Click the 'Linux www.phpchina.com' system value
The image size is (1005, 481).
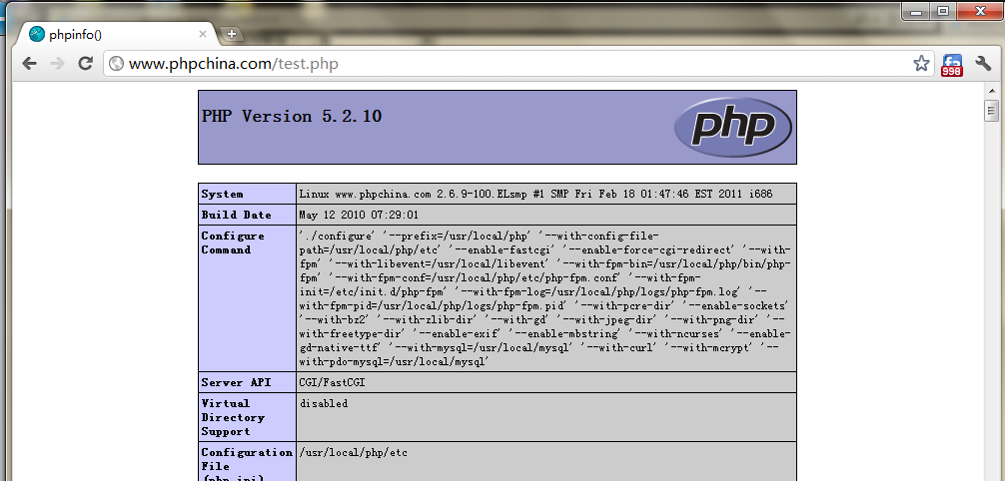(x=535, y=194)
